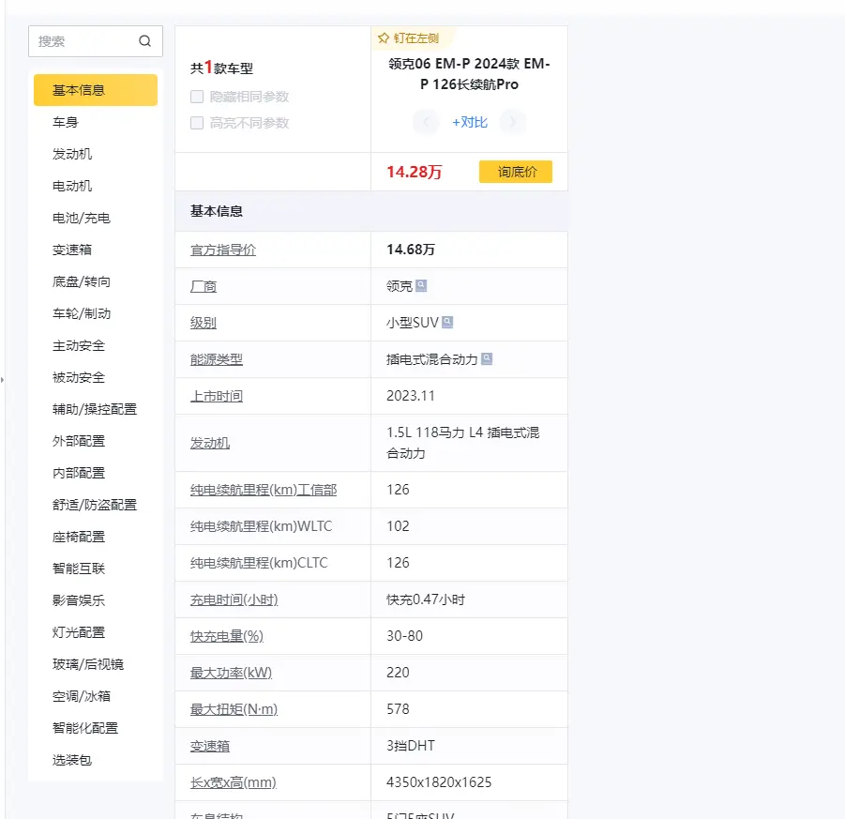Jump to 电池/充电 section

point(82,218)
